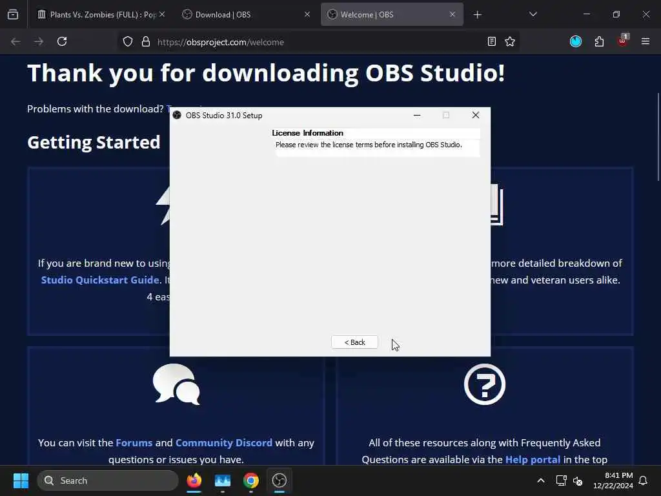
Task: Open OBS Studio icon on taskbar
Action: [279, 480]
